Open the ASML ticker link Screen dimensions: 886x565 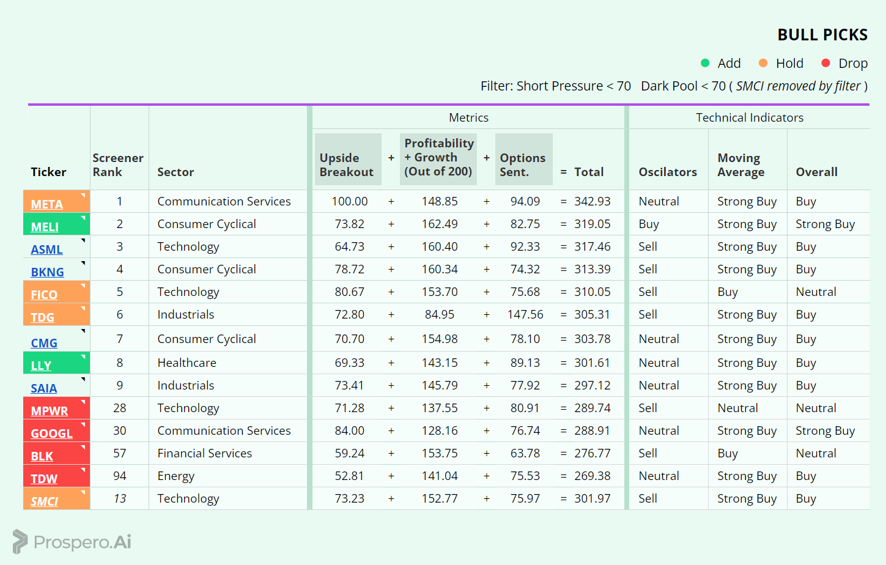pyautogui.click(x=47, y=249)
